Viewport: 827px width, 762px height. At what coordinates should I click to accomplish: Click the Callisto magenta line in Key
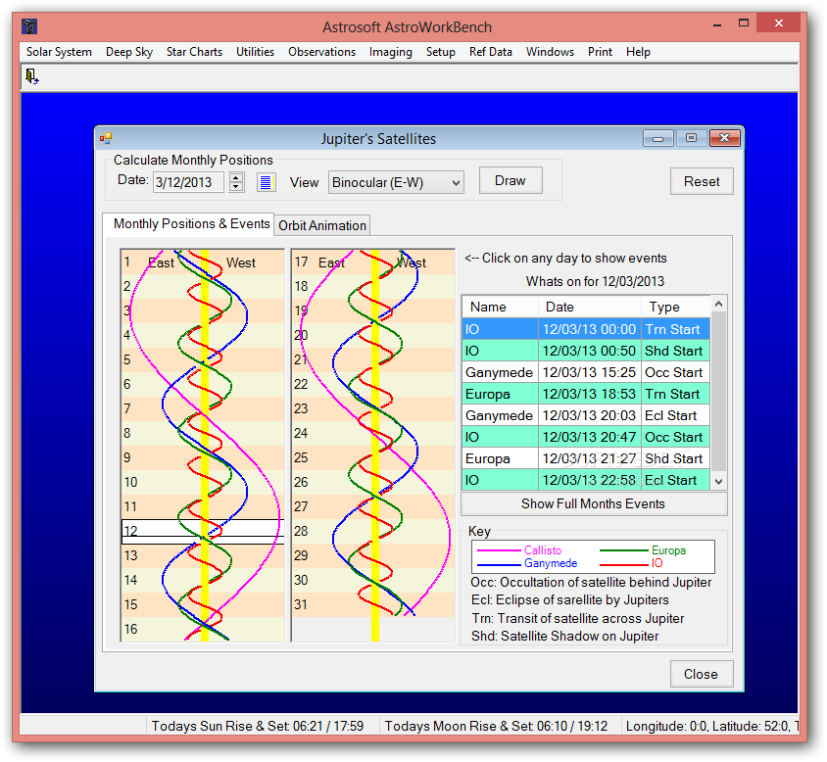click(x=500, y=550)
